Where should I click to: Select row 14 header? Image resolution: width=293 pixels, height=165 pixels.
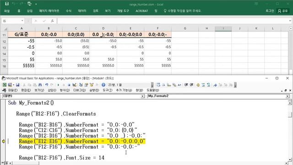(4, 54)
